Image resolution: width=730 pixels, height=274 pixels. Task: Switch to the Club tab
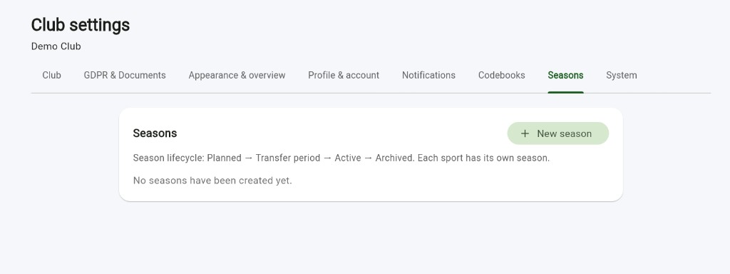point(51,75)
